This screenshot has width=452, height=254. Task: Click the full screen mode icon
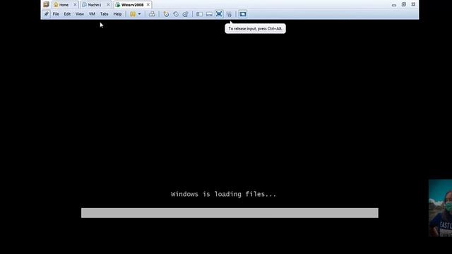point(219,14)
